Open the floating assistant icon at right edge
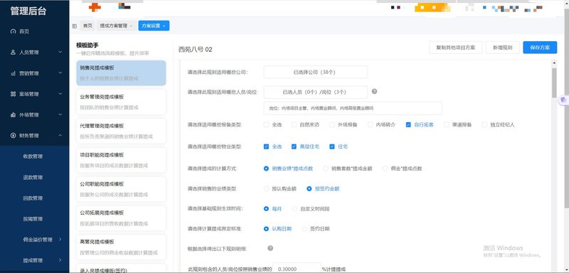The height and width of the screenshot is (273, 569). pos(563,100)
